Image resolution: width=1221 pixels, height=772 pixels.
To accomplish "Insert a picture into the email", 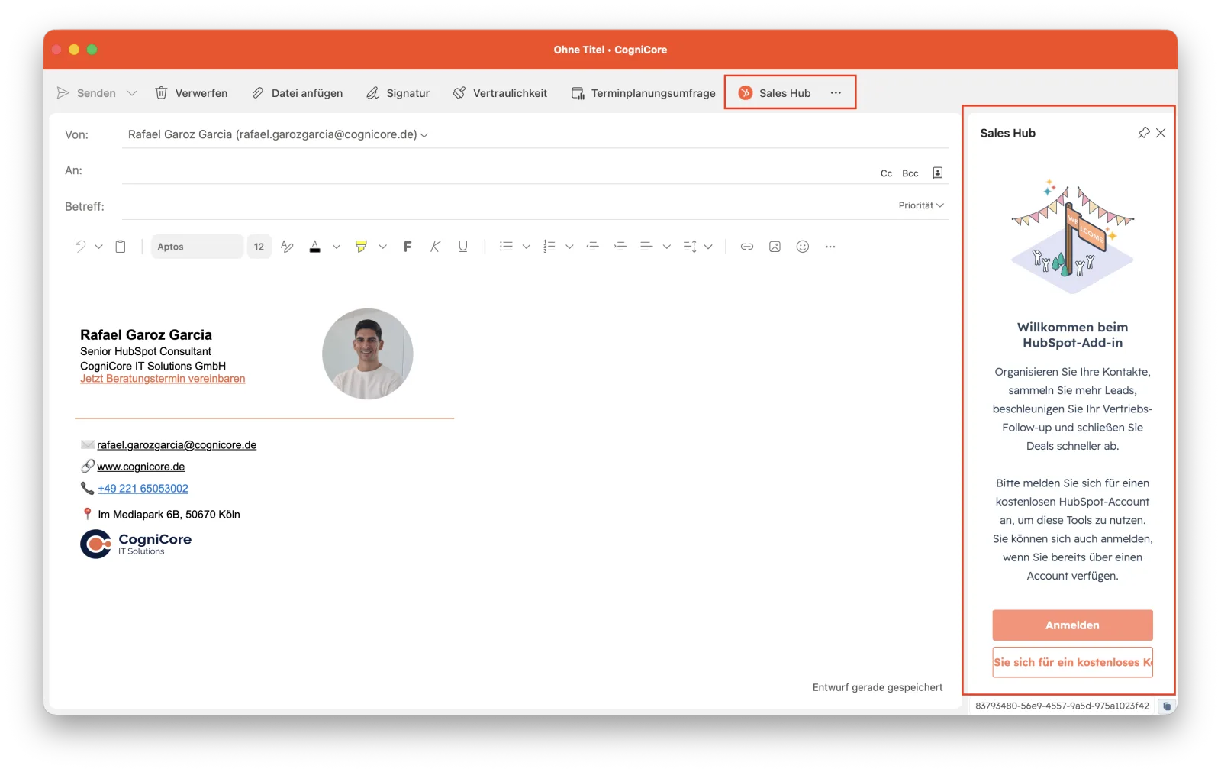I will [x=775, y=247].
